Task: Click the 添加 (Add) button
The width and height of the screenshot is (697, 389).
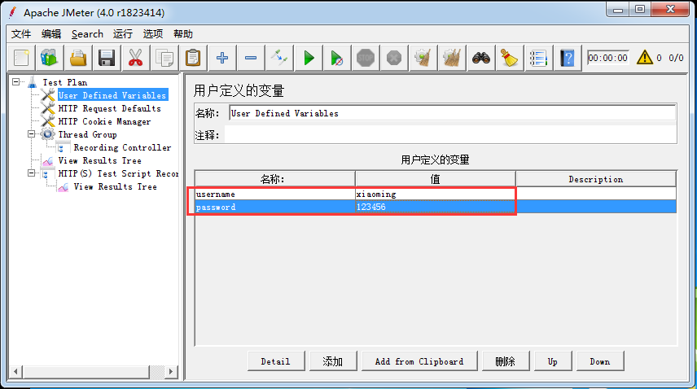Action: coord(332,361)
